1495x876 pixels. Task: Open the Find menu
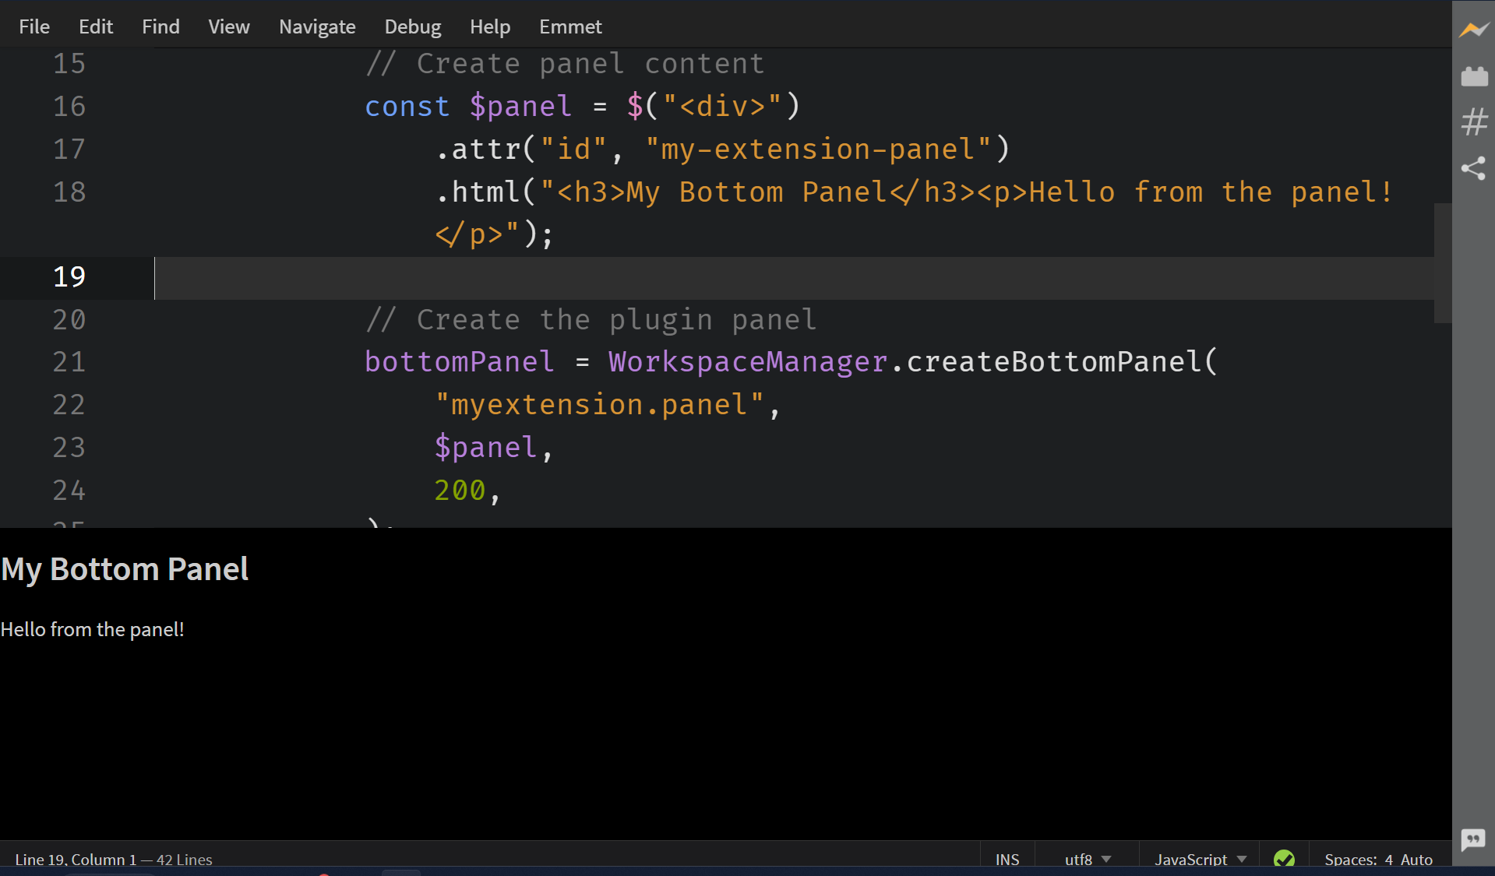pos(160,26)
